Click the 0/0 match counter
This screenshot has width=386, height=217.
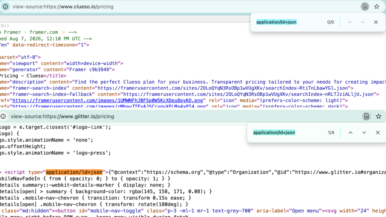click(x=330, y=22)
